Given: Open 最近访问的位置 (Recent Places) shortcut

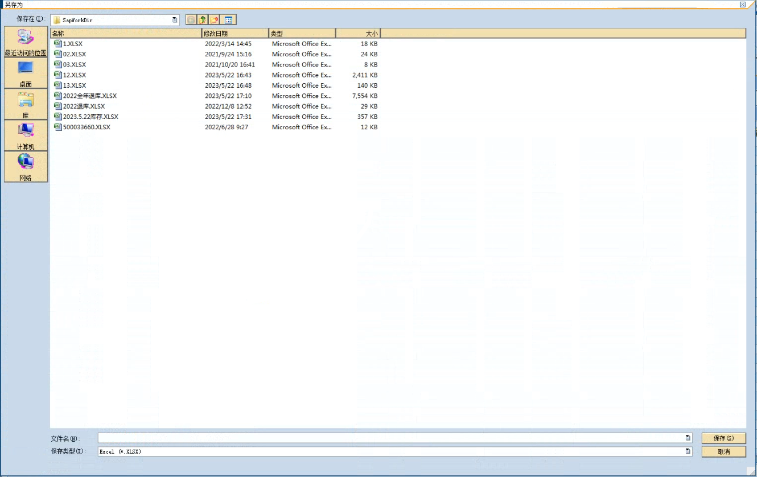Looking at the screenshot, I should [26, 42].
